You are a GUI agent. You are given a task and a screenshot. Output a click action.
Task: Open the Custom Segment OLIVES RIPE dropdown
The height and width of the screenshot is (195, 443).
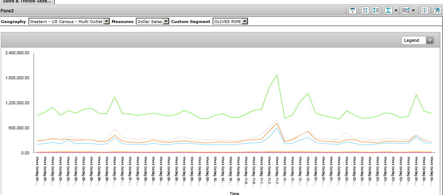click(x=244, y=21)
